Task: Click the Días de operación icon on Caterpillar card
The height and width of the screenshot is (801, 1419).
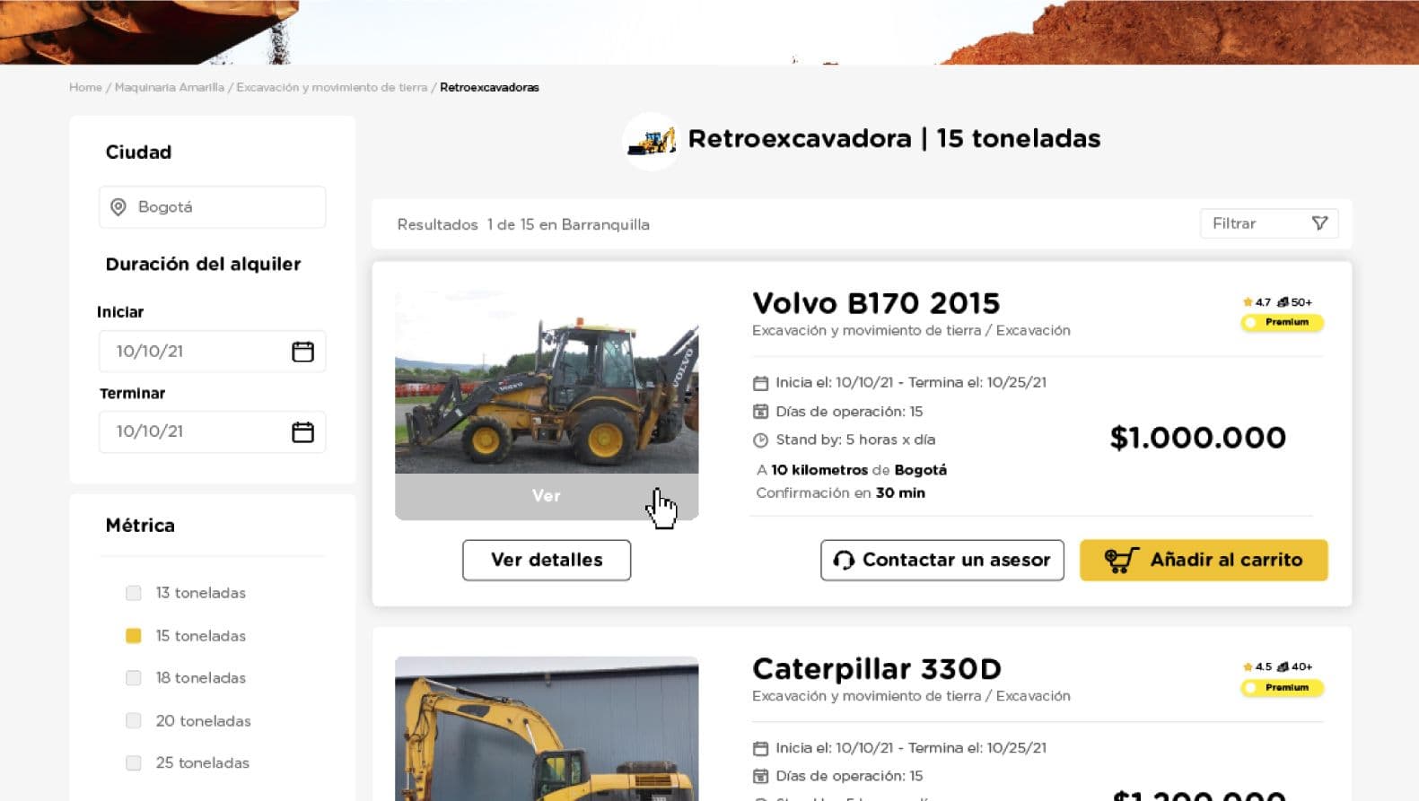Action: pyautogui.click(x=760, y=776)
